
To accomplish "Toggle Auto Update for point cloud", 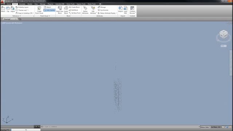I will click(50, 10).
